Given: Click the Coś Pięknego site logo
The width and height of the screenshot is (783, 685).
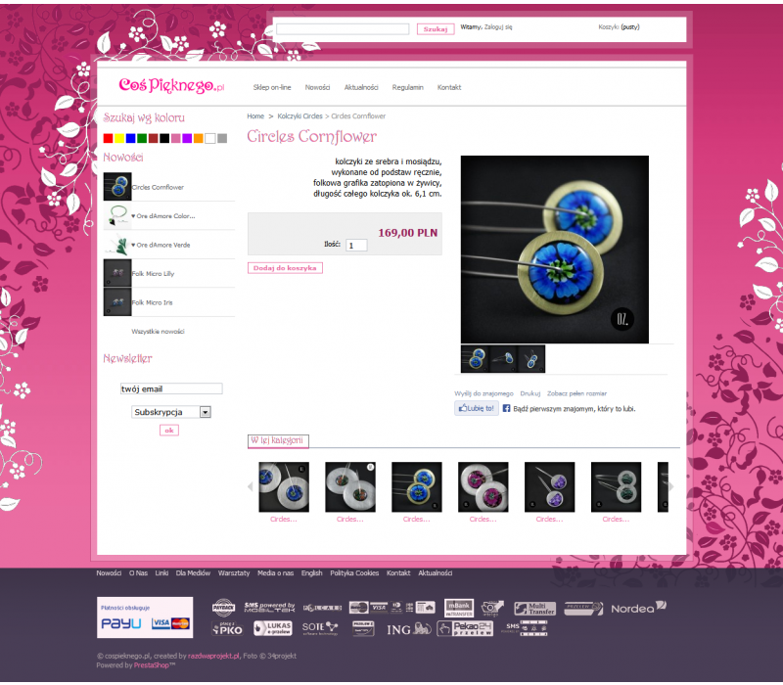Looking at the screenshot, I should pyautogui.click(x=171, y=87).
